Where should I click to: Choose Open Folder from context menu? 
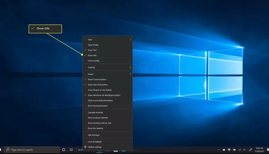coord(108,45)
